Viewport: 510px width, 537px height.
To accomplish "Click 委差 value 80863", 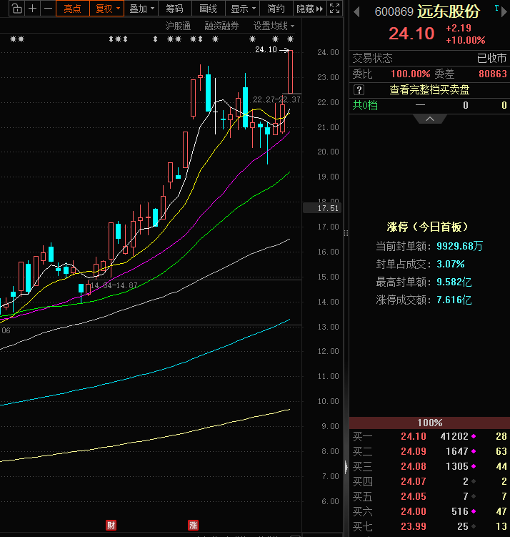I will pos(493,74).
